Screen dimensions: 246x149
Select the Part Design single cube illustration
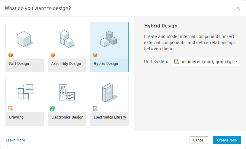(x=24, y=39)
